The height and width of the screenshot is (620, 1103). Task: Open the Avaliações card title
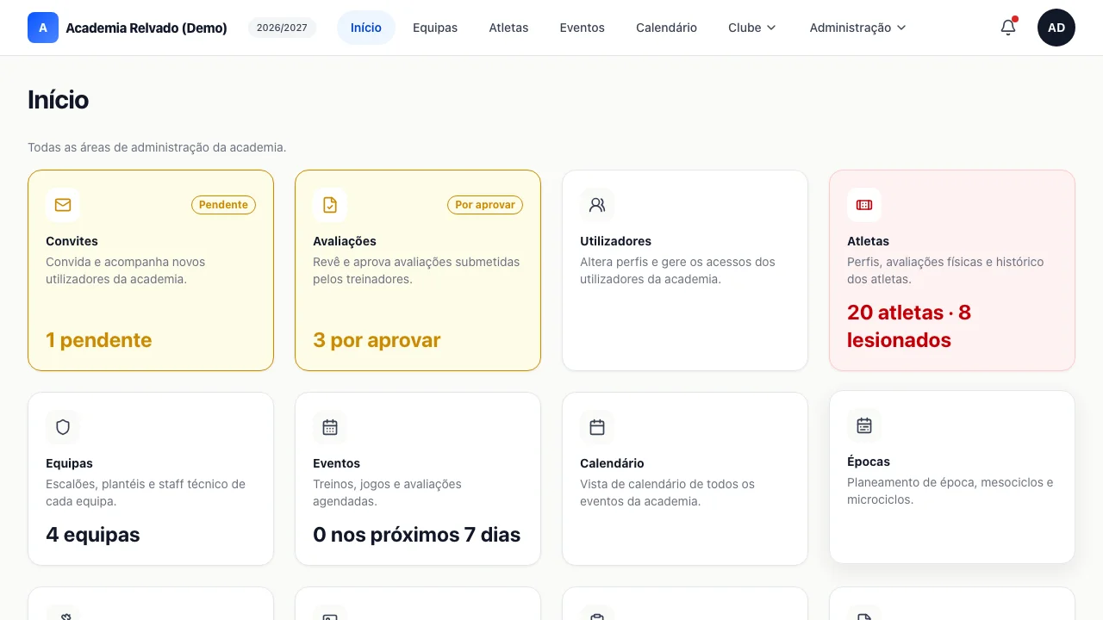[345, 241]
